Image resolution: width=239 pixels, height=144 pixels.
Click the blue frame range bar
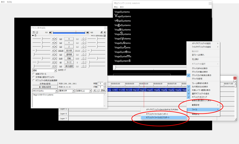coord(69,32)
